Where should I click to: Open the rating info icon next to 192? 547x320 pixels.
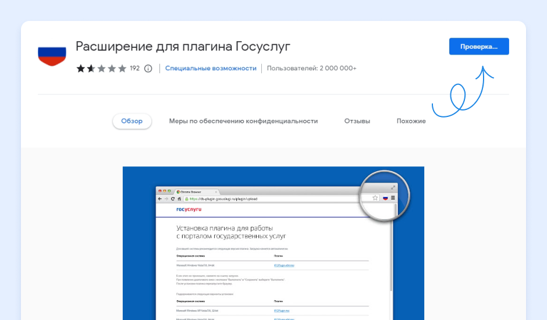point(148,69)
